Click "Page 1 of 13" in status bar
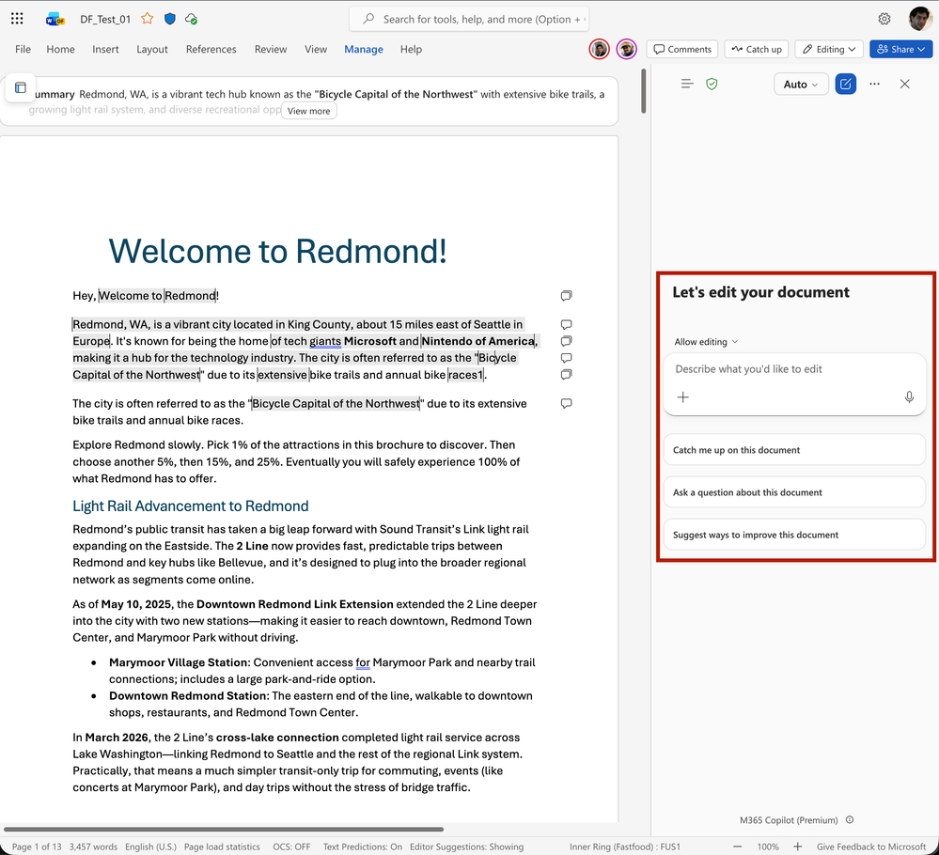 [x=37, y=847]
